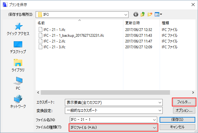The width and height of the screenshot is (198, 133).
Task: Click the file icon of IFC - 21 - 1.ifc
Action: click(41, 29)
